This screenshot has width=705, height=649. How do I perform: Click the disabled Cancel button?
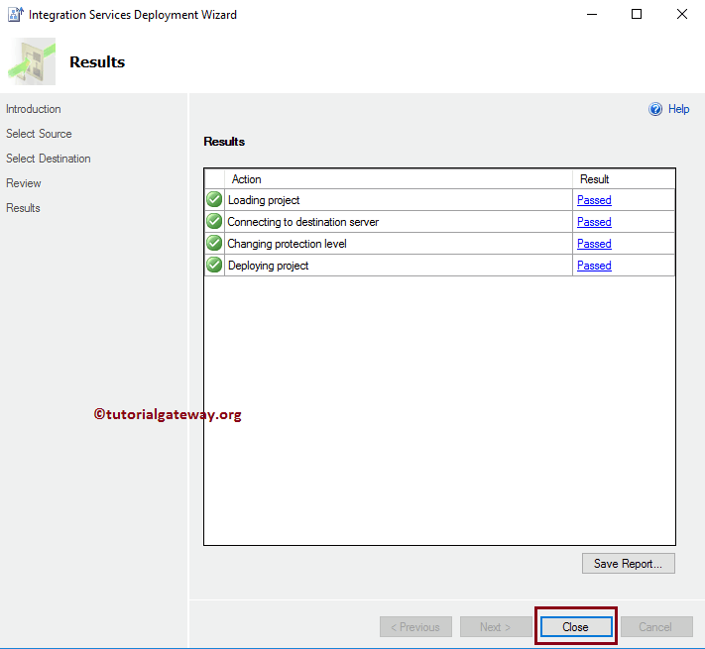[656, 626]
